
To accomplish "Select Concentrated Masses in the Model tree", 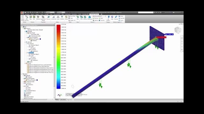I will [31, 91].
